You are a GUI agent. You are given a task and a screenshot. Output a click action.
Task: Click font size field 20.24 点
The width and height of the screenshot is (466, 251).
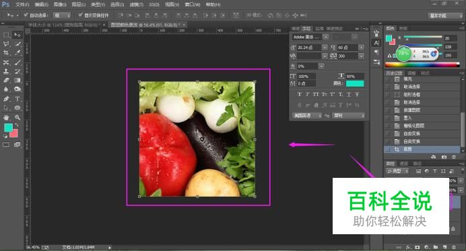(x=309, y=48)
